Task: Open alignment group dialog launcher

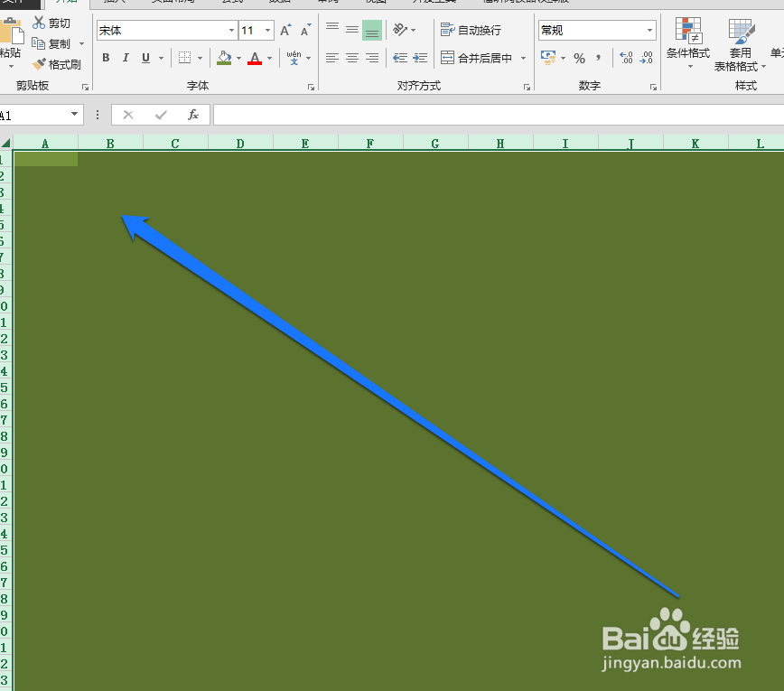Action: (x=527, y=87)
